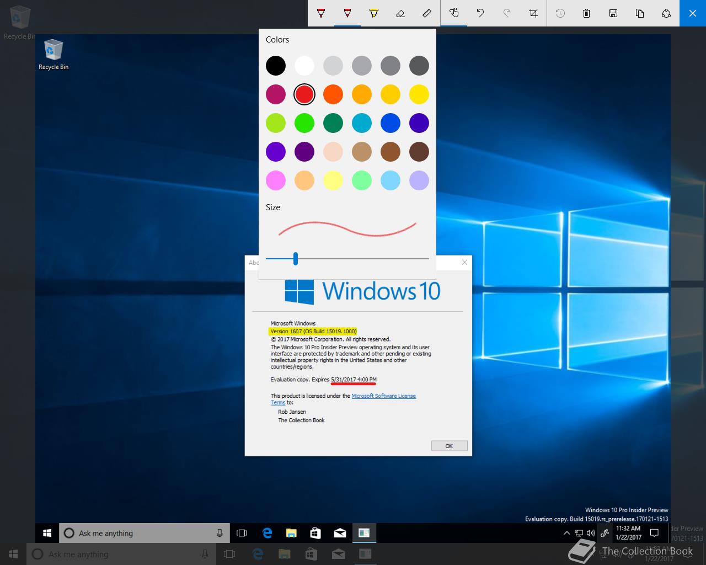Choose the mint green pastel swatch
706x565 pixels.
362,180
